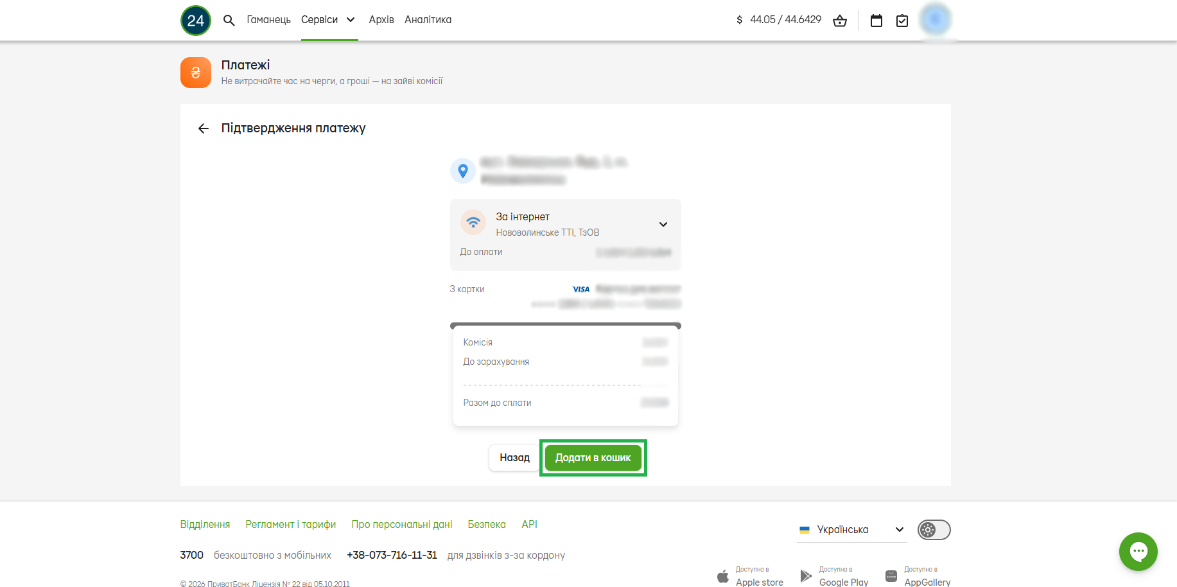Click the Разом до сплати label

(497, 403)
